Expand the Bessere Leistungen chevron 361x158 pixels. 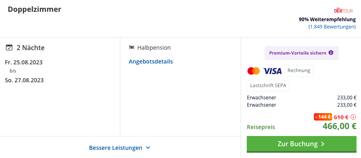point(148,148)
